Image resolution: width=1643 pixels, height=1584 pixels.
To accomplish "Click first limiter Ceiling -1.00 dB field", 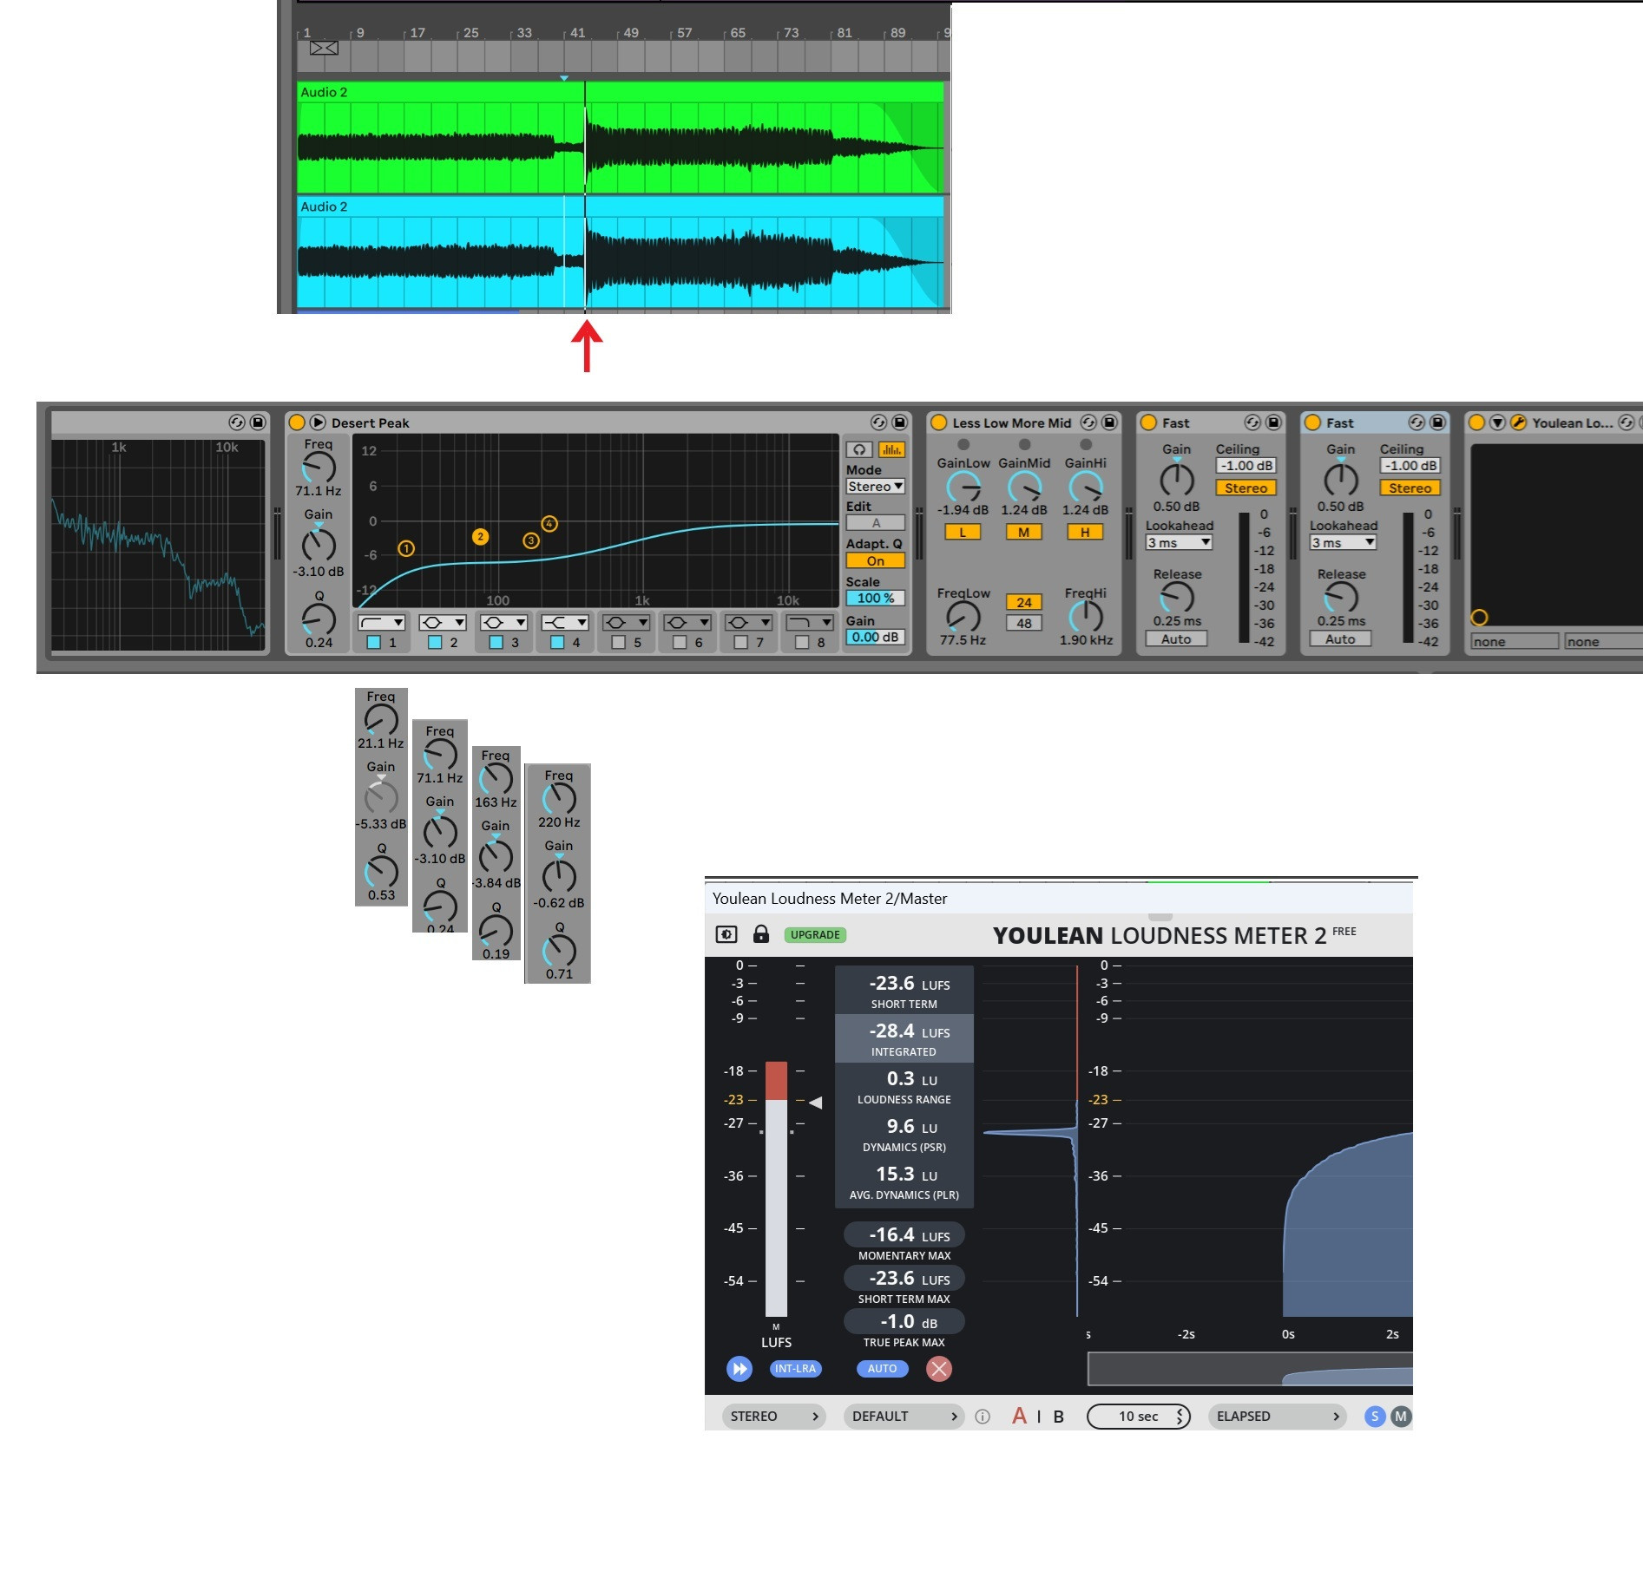I will (1245, 466).
